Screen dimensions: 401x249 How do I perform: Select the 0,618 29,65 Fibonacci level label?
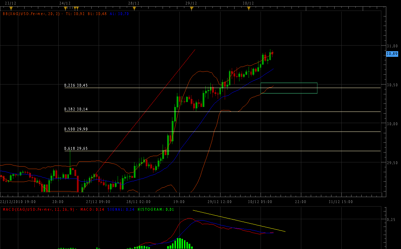pyautogui.click(x=76, y=149)
